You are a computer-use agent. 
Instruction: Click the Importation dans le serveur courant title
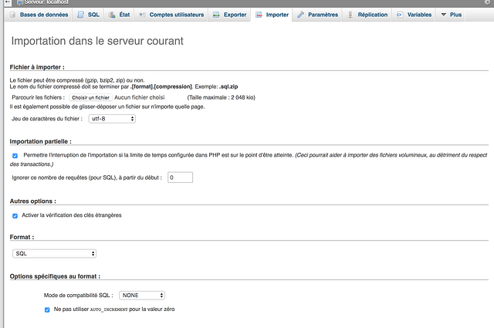tap(97, 41)
